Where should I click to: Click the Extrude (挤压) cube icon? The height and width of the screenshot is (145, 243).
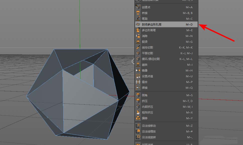[x=138, y=101]
